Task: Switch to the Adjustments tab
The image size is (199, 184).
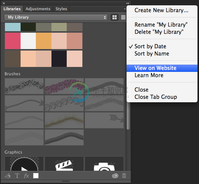Action: 38,9
